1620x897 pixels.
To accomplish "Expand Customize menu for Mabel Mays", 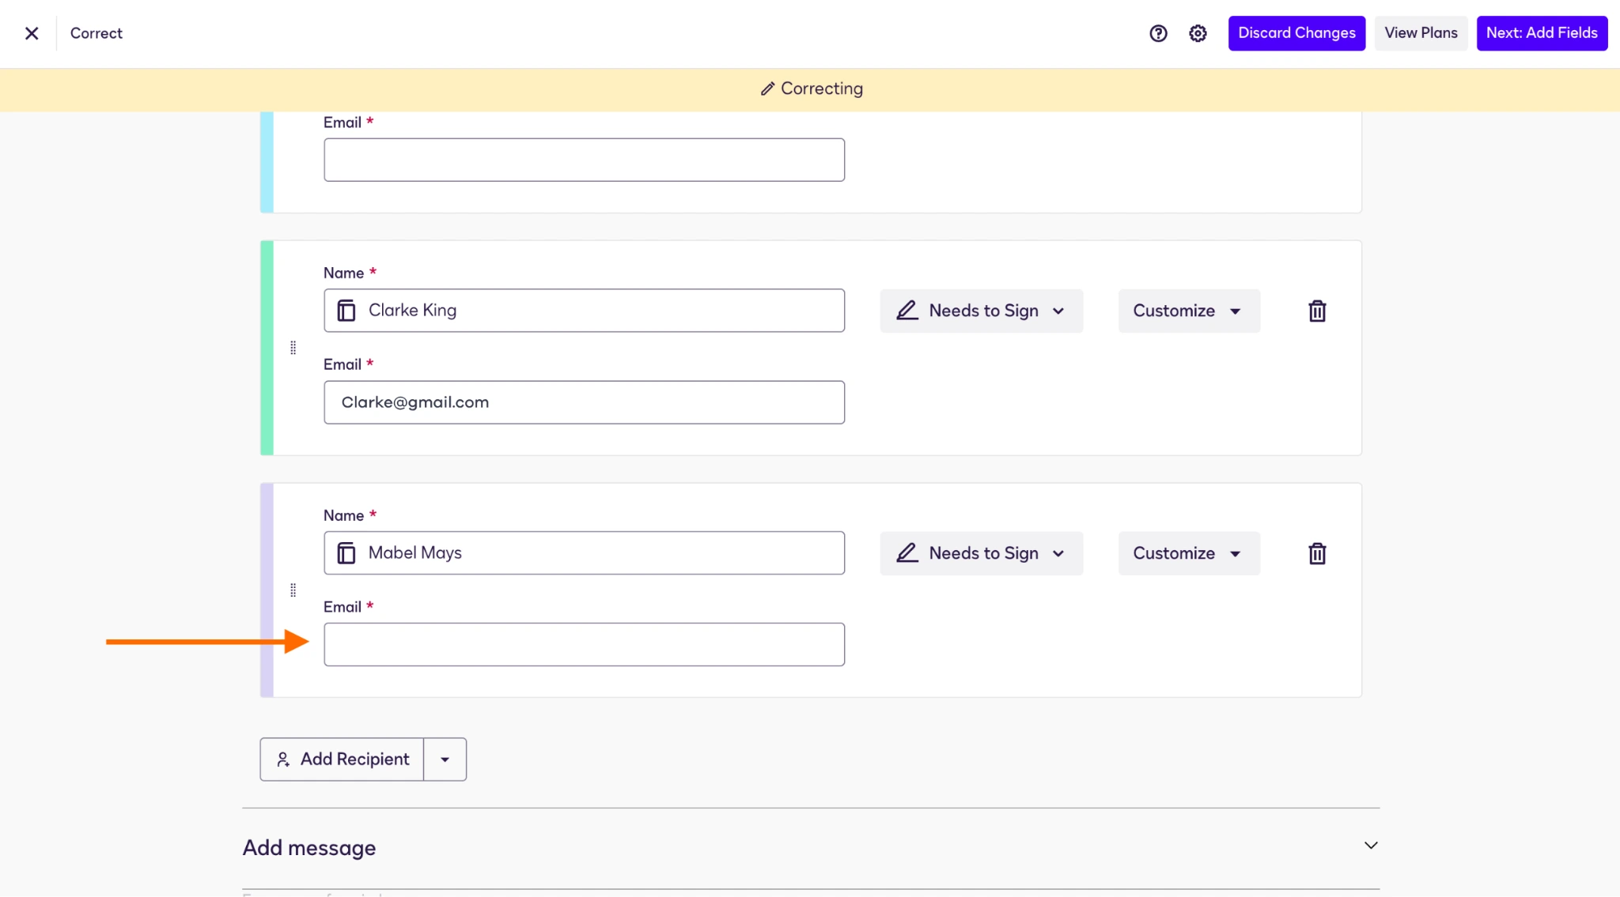I will 1189,553.
